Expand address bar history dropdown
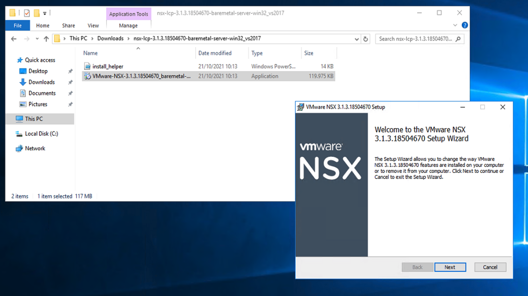The image size is (528, 296). 357,39
